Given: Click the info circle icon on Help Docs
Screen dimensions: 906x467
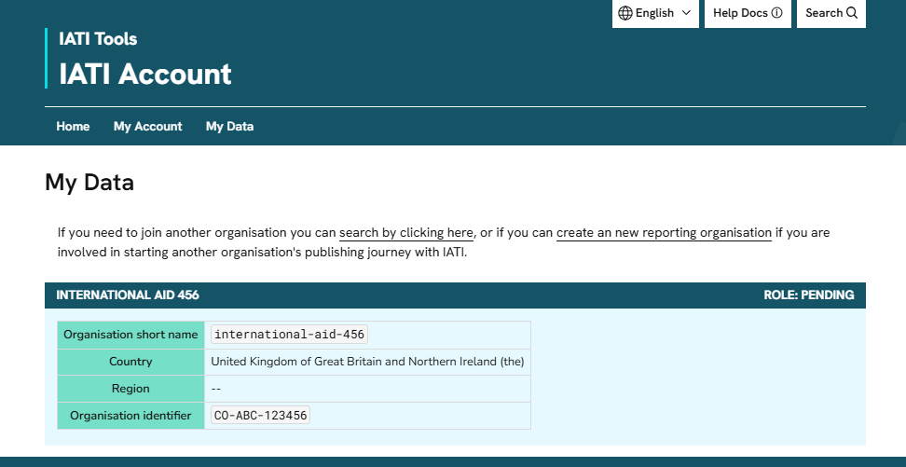Looking at the screenshot, I should point(776,13).
